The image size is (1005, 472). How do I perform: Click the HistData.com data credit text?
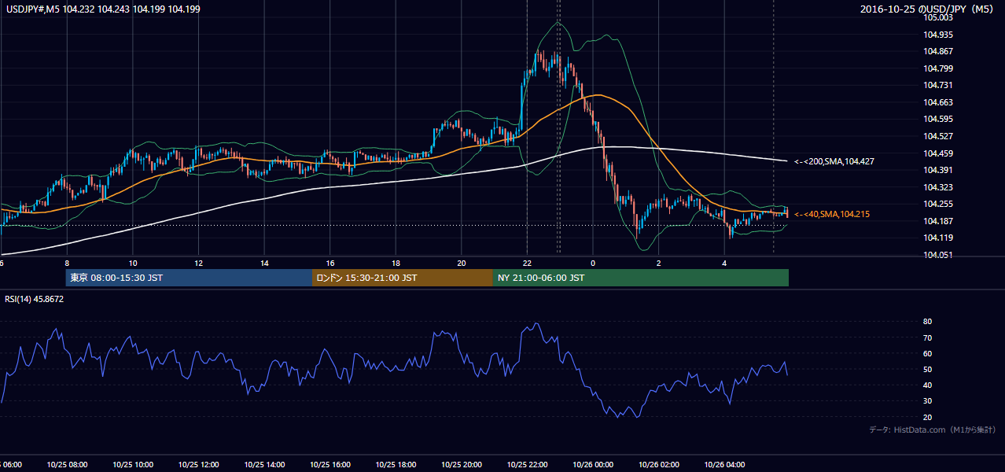tap(933, 430)
